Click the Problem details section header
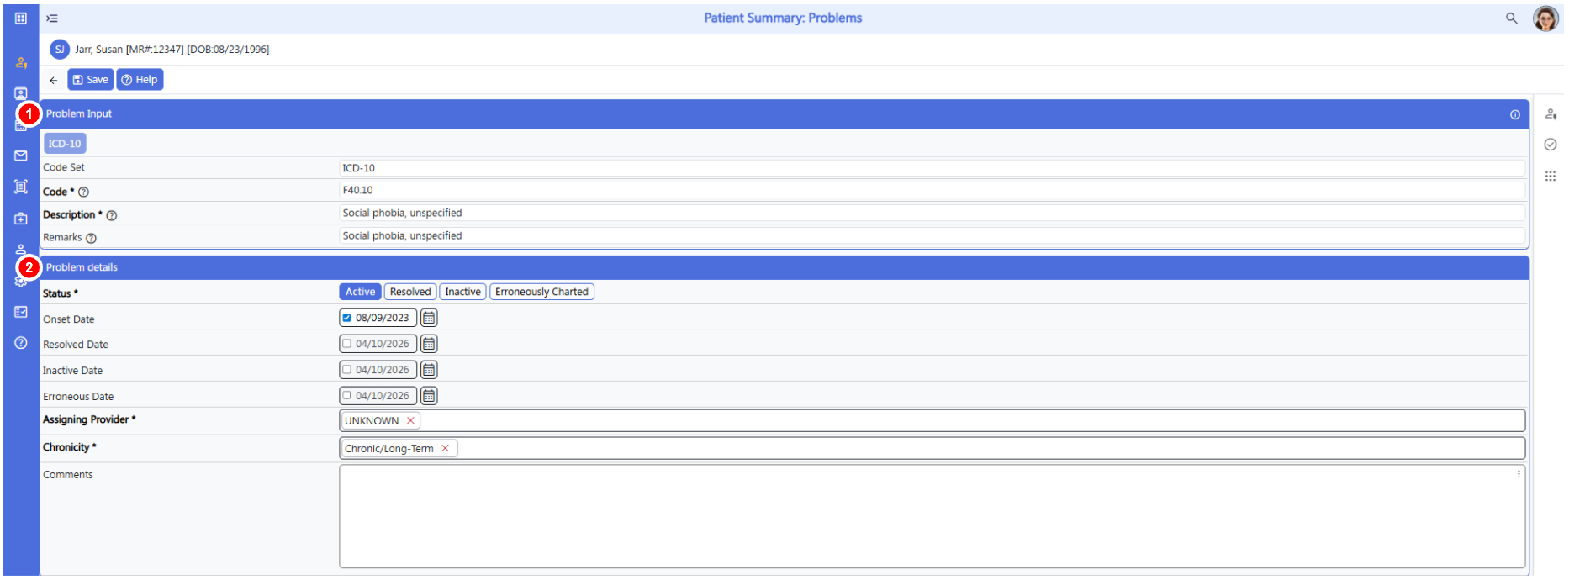The width and height of the screenshot is (1569, 580). (784, 267)
